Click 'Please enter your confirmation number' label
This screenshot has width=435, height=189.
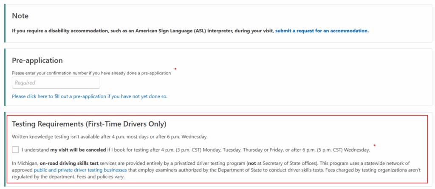point(91,73)
